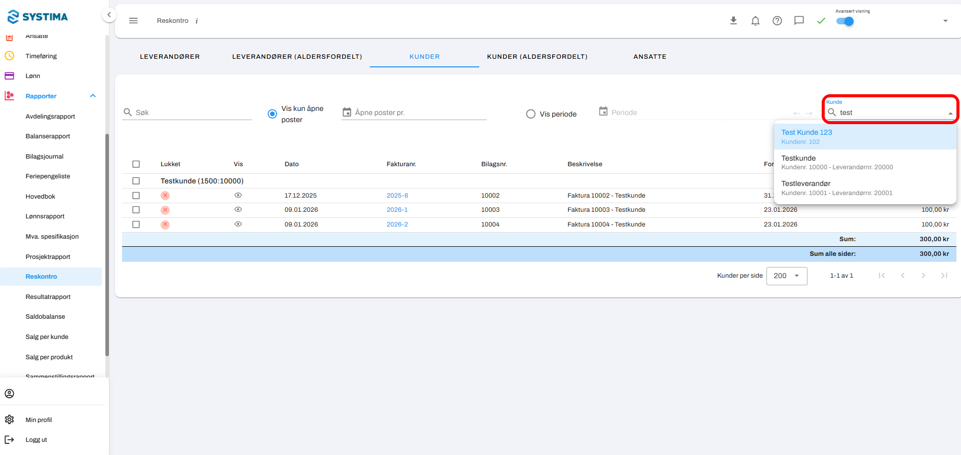The width and height of the screenshot is (961, 455).
Task: Open the help question mark icon
Action: [x=777, y=21]
